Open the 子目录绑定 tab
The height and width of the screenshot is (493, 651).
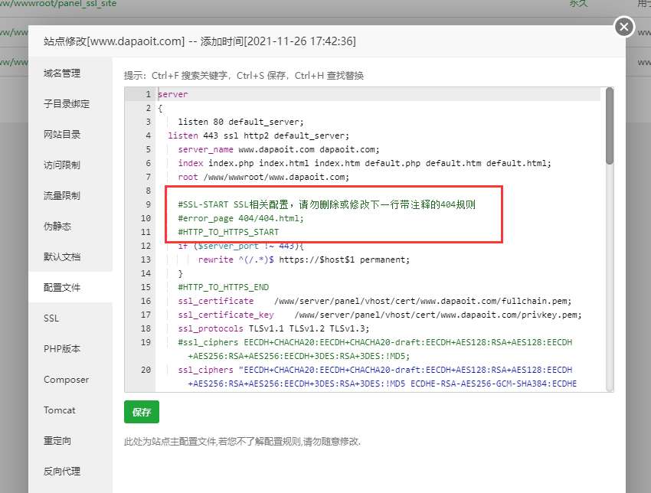(67, 104)
